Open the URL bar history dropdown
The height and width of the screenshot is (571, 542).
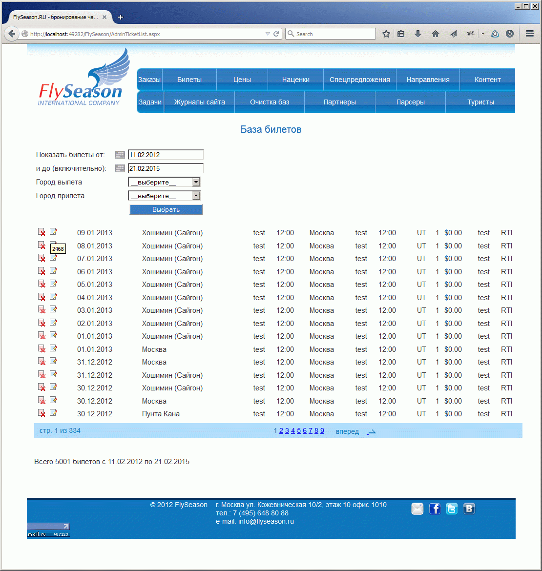click(268, 34)
